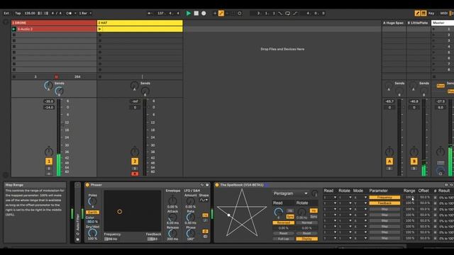Click the Phaser Poles knob

[x=92, y=201]
